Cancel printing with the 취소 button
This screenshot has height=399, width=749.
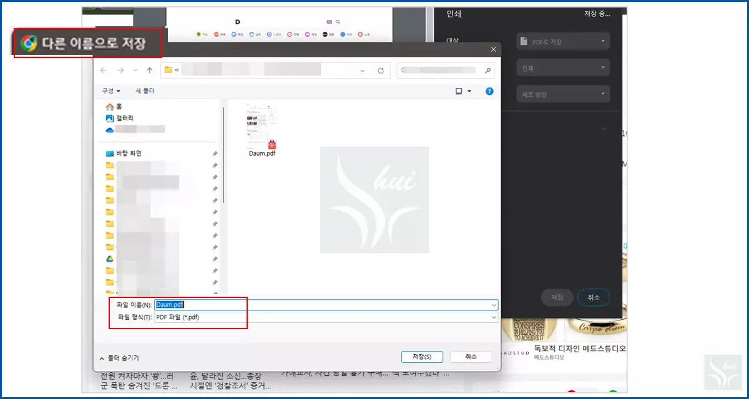point(593,297)
